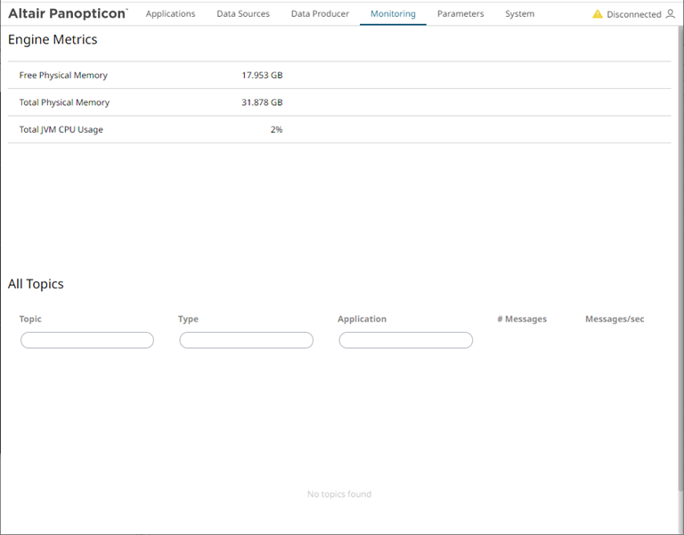Screen dimensions: 684x535
Task: Open the Parameters tab
Action: pos(460,14)
